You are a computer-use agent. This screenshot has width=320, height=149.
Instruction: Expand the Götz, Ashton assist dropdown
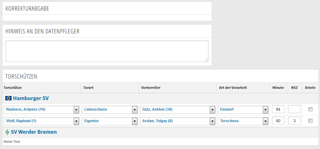178,109
